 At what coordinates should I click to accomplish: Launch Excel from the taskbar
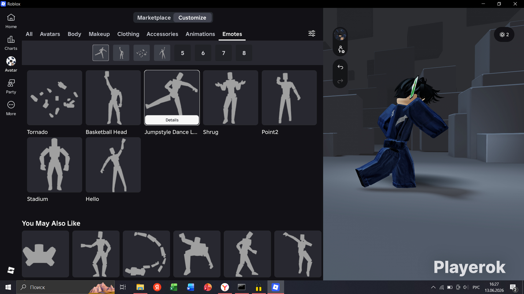click(x=174, y=287)
